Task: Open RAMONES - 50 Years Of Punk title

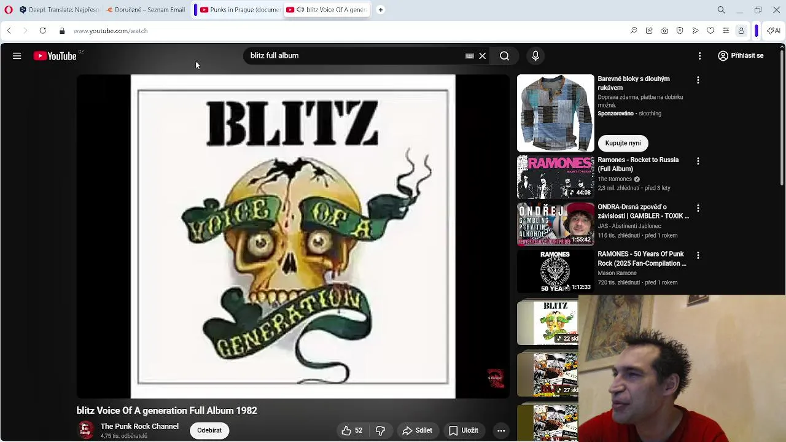Action: tap(642, 258)
